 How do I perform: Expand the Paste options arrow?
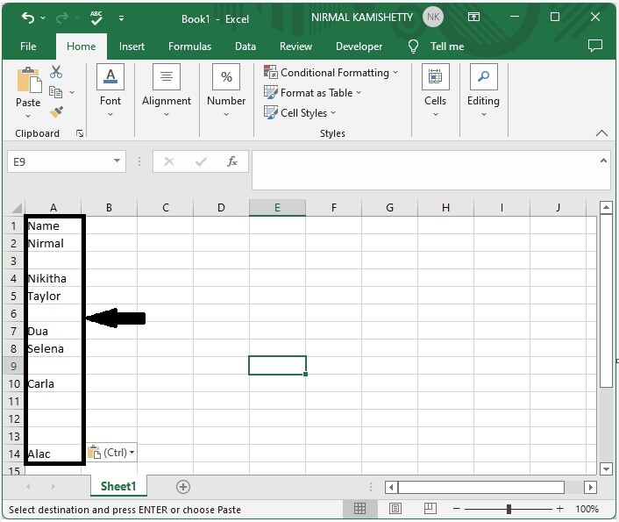28,116
